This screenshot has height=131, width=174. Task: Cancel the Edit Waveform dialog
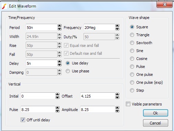click(x=155, y=123)
